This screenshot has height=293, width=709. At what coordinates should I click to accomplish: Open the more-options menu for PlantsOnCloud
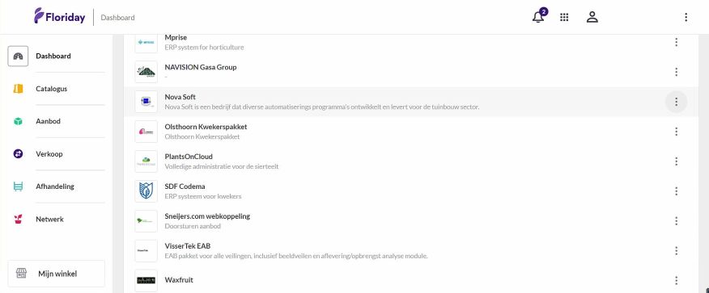pos(676,161)
